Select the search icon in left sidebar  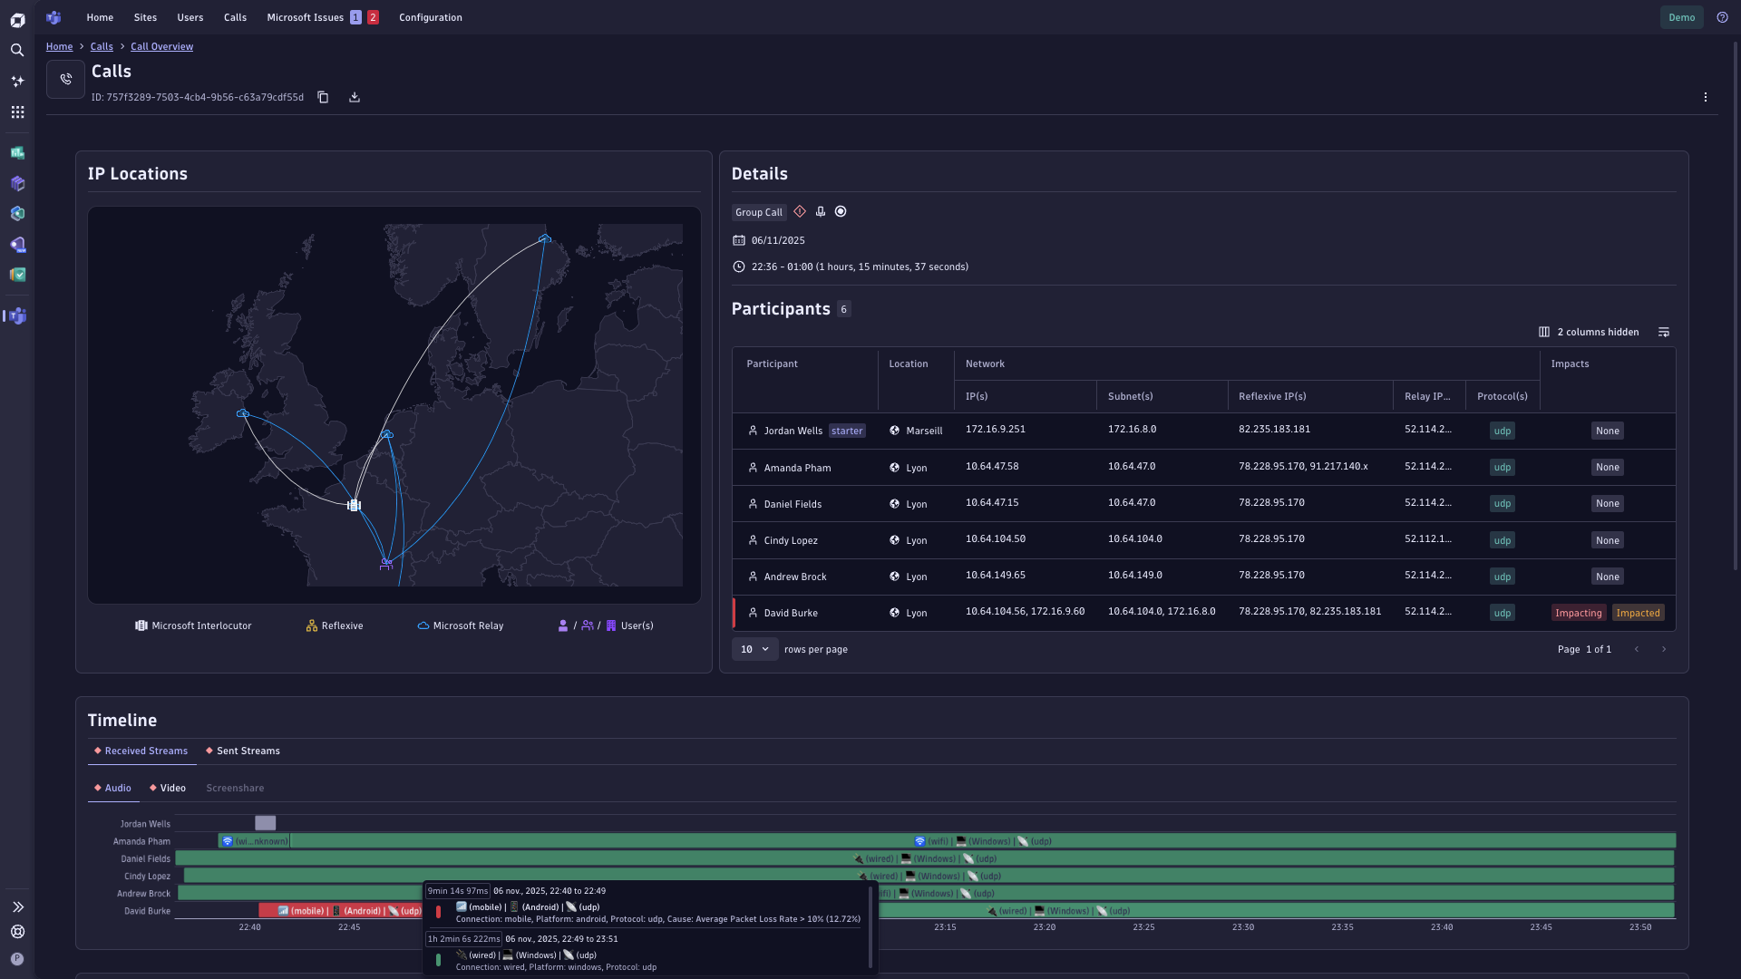[x=17, y=51]
